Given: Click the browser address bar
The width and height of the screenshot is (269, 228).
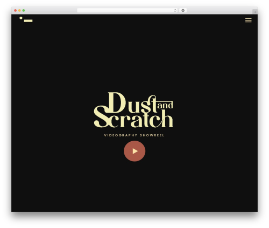Looking at the screenshot, I should pos(128,11).
